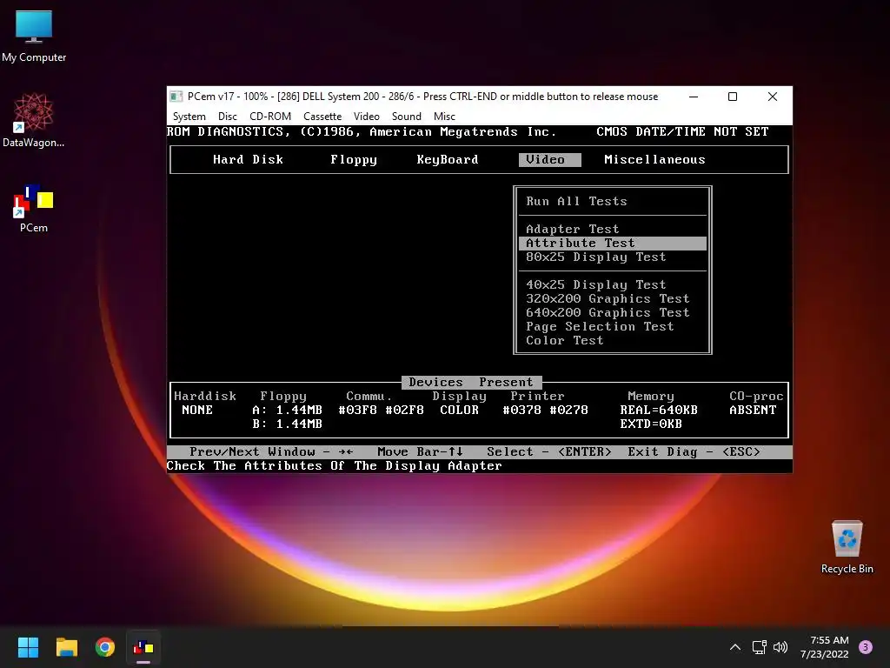Launch File Explorer from the taskbar
The image size is (890, 668).
[66, 647]
